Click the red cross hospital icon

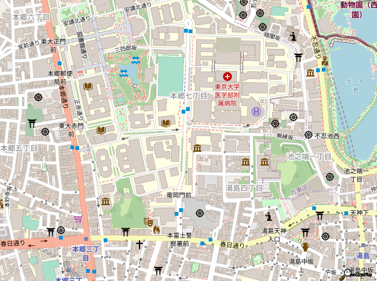coord(226,75)
